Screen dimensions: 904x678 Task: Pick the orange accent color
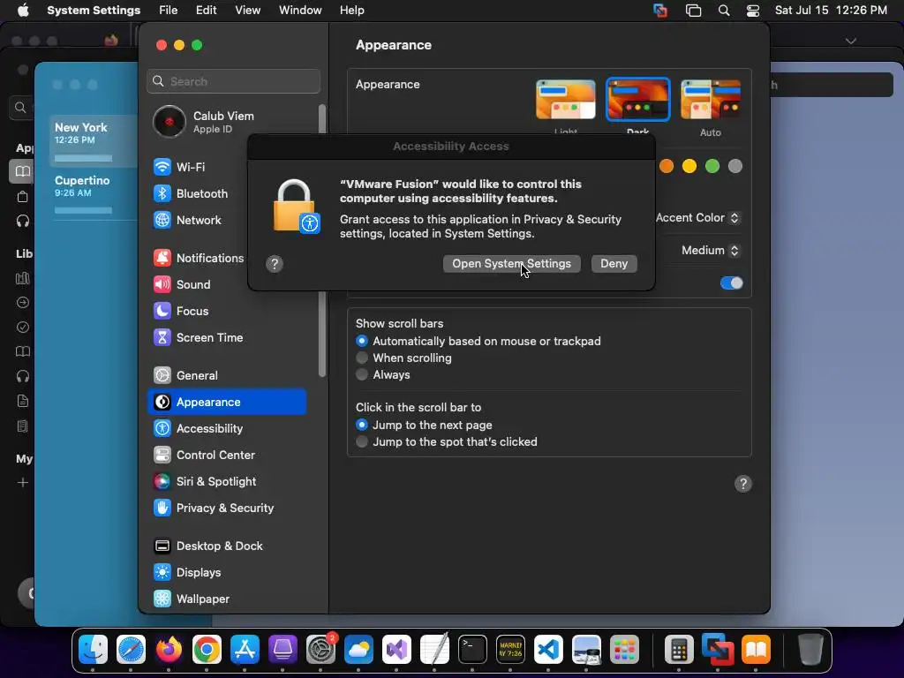click(x=667, y=167)
